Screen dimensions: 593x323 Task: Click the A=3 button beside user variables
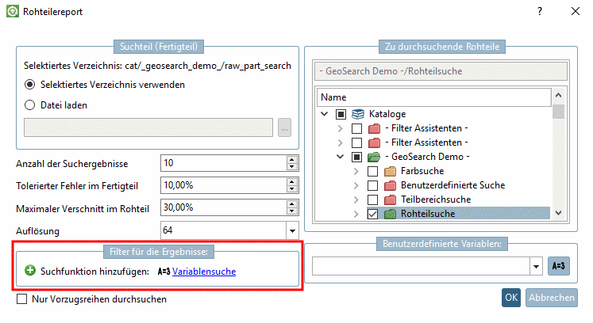pos(559,266)
